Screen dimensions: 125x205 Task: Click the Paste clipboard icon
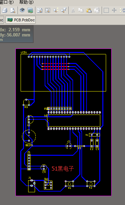89,10
